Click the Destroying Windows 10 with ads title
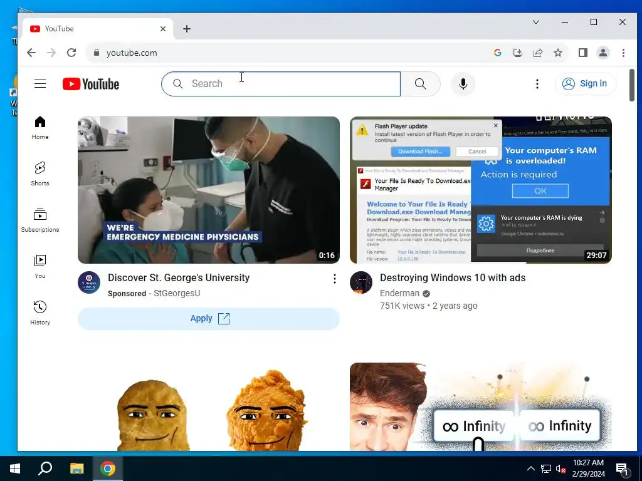642x481 pixels. click(453, 277)
